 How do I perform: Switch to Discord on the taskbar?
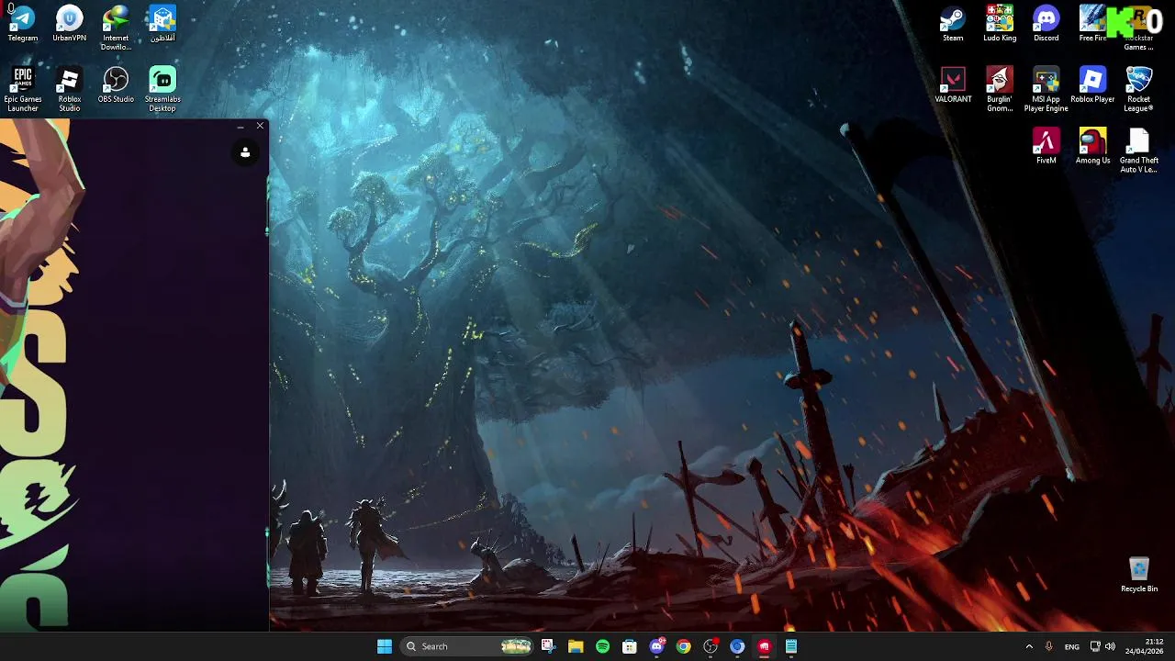coord(656,646)
